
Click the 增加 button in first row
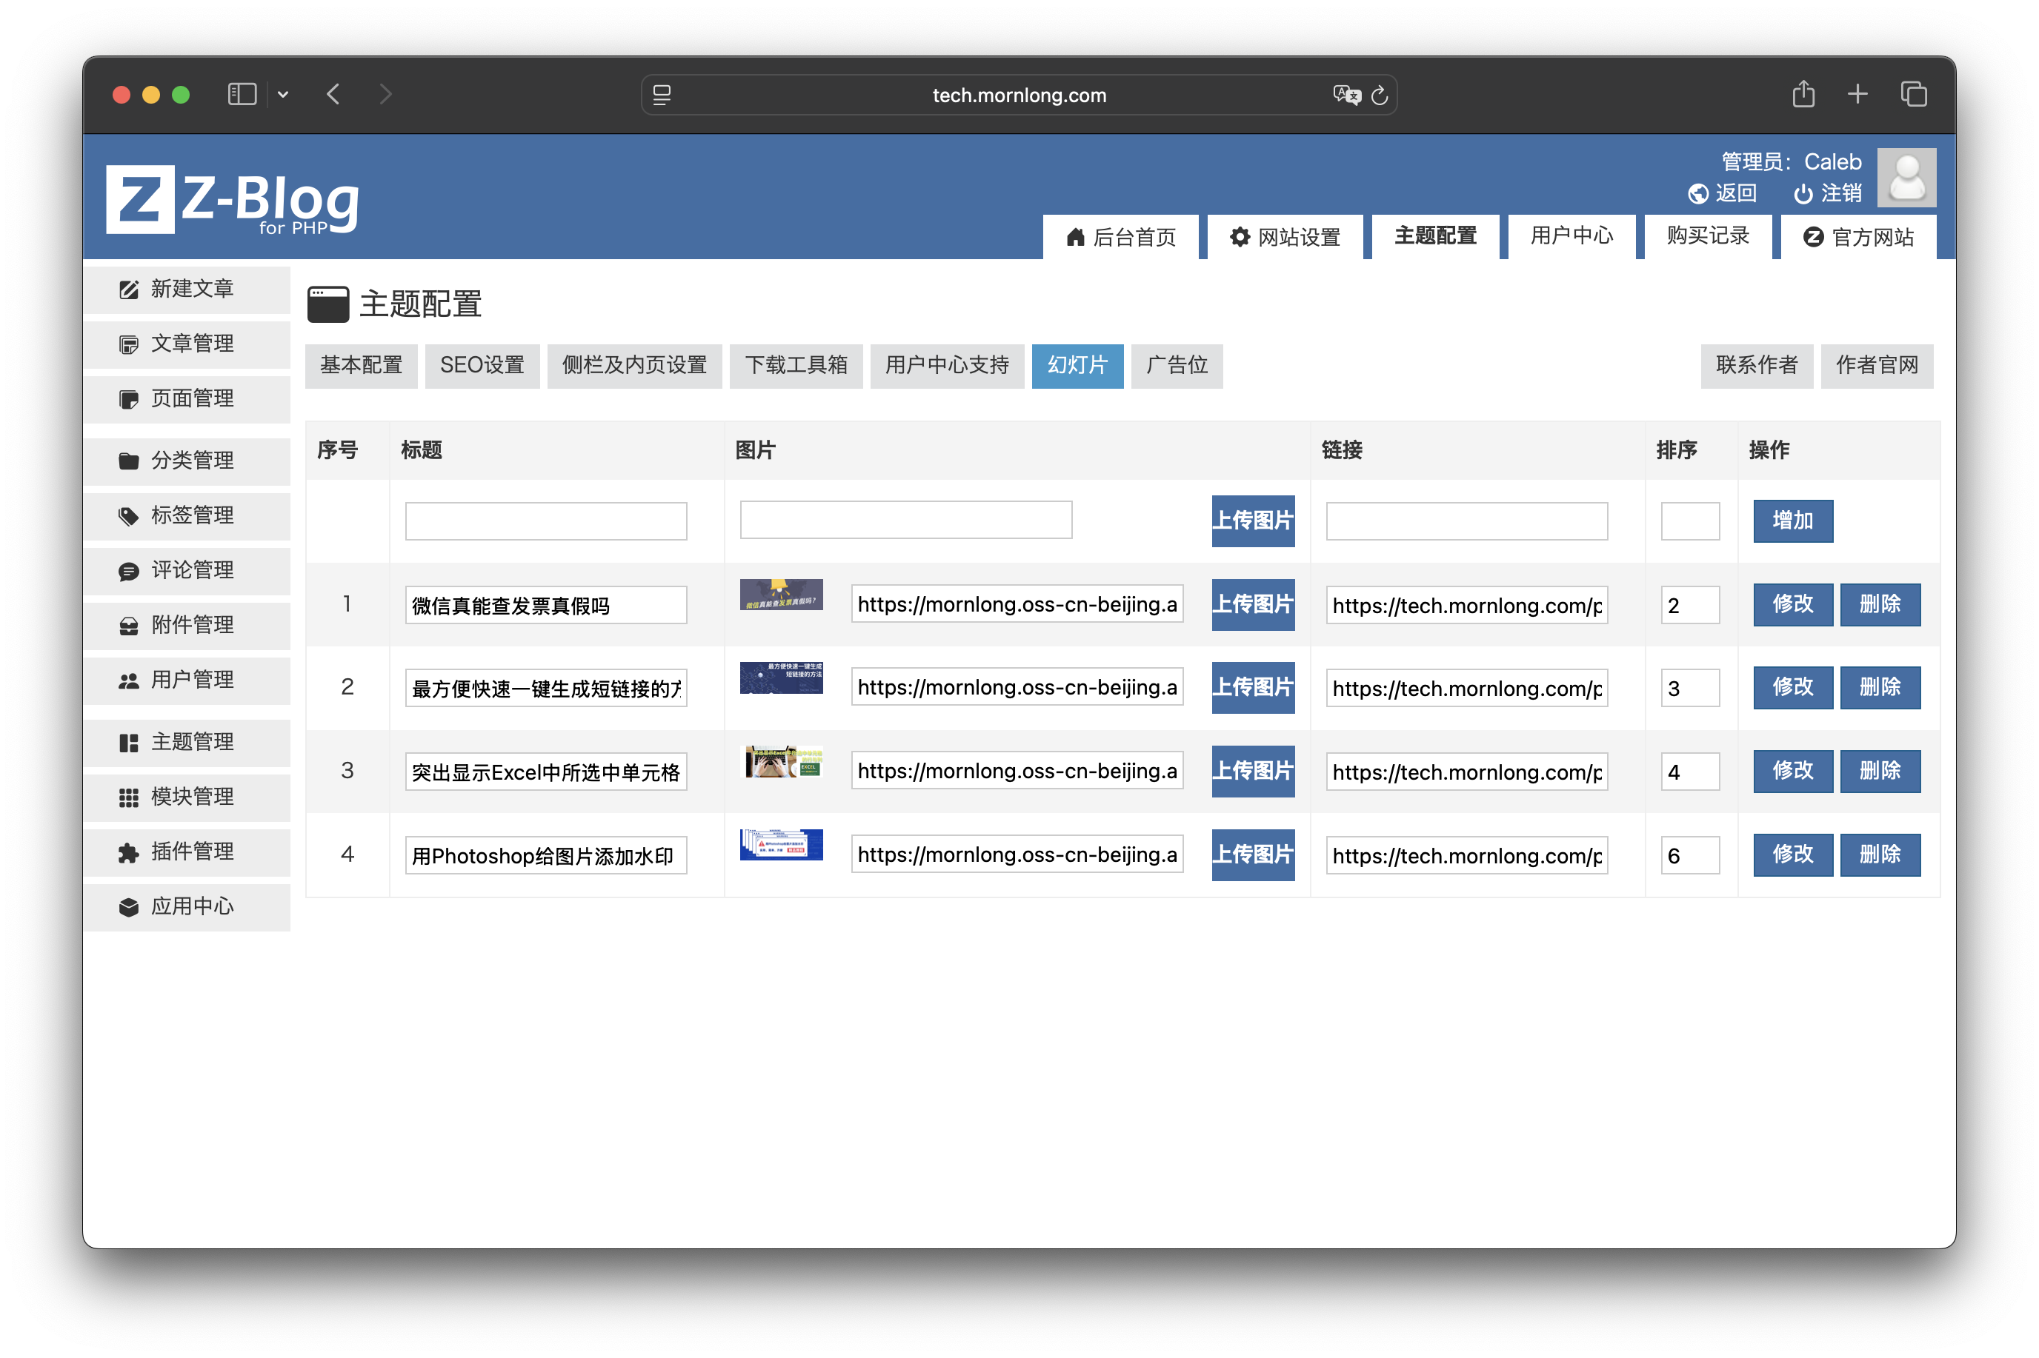[x=1792, y=521]
